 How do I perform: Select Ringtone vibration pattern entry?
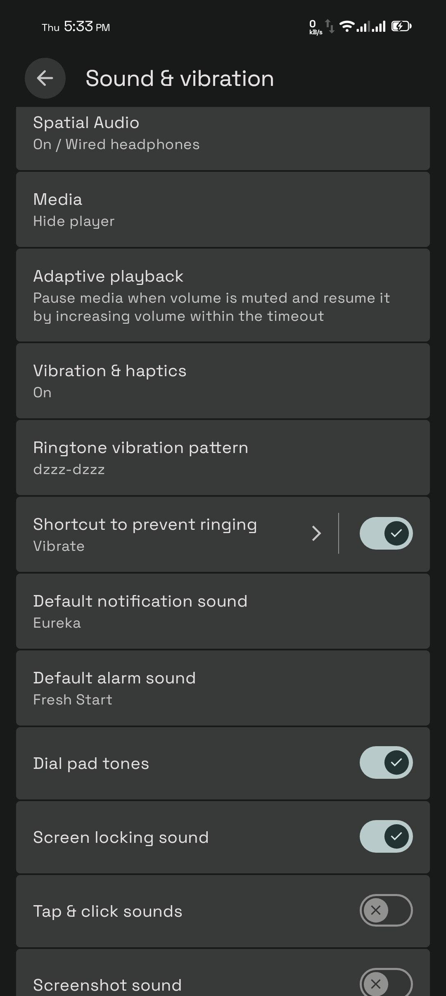pyautogui.click(x=223, y=458)
